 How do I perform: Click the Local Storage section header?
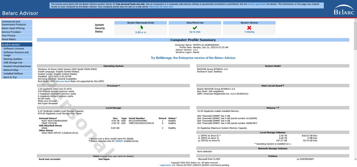[x=113, y=108]
